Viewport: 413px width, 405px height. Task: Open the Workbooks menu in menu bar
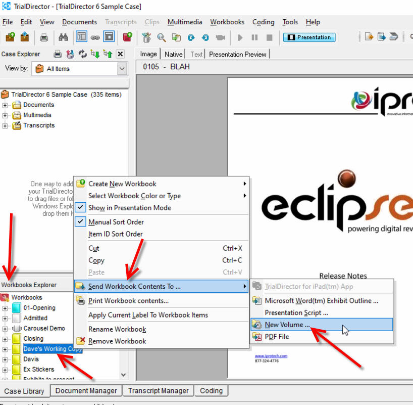pos(227,22)
